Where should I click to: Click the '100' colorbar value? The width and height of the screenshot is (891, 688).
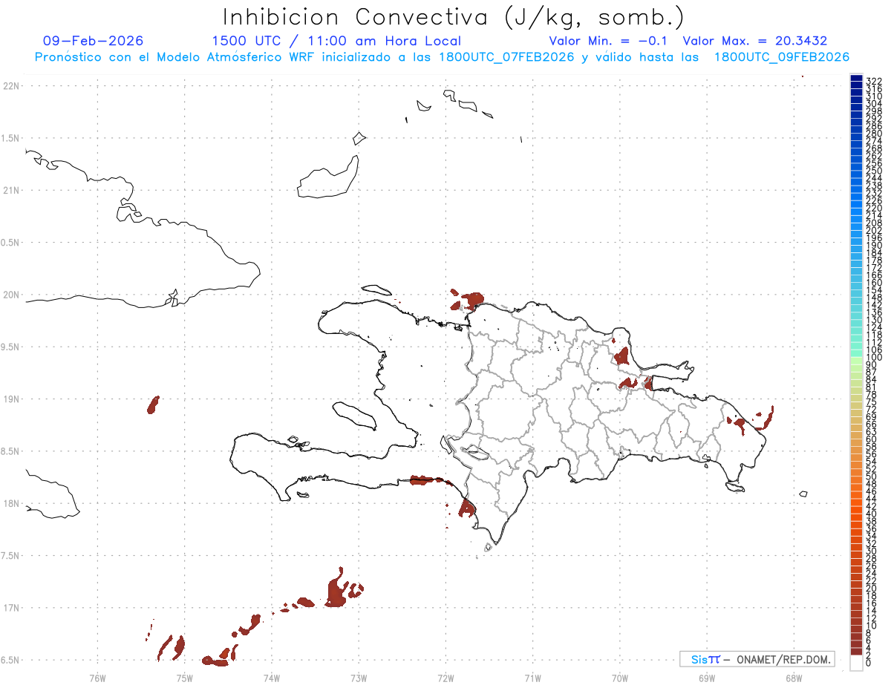873,358
